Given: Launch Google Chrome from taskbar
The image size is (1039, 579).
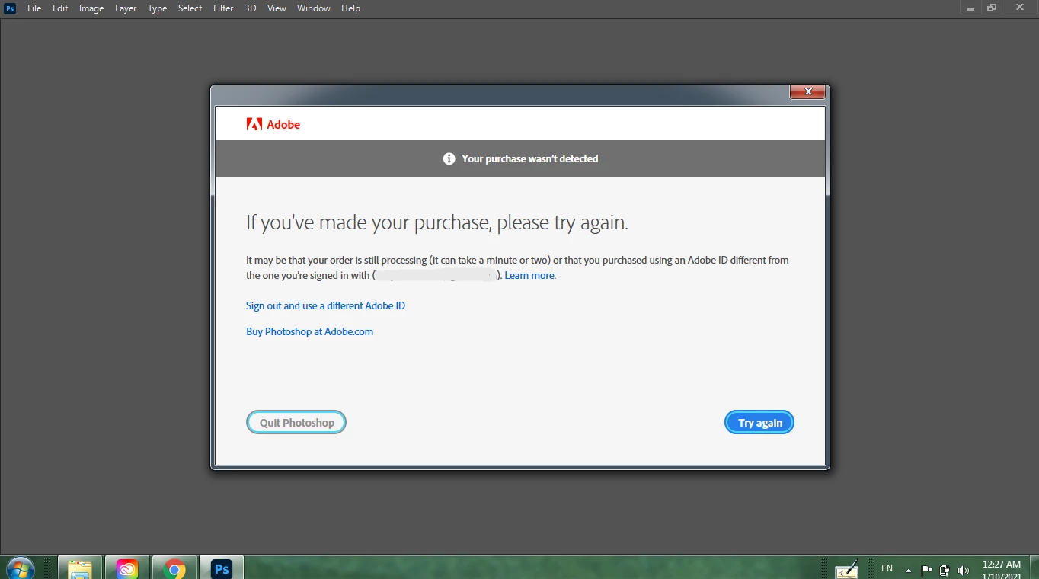Looking at the screenshot, I should [174, 568].
